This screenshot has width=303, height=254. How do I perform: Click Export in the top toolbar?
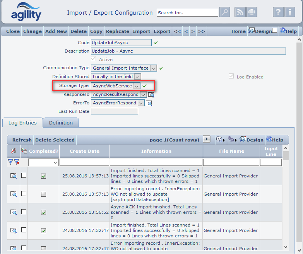coord(162,31)
